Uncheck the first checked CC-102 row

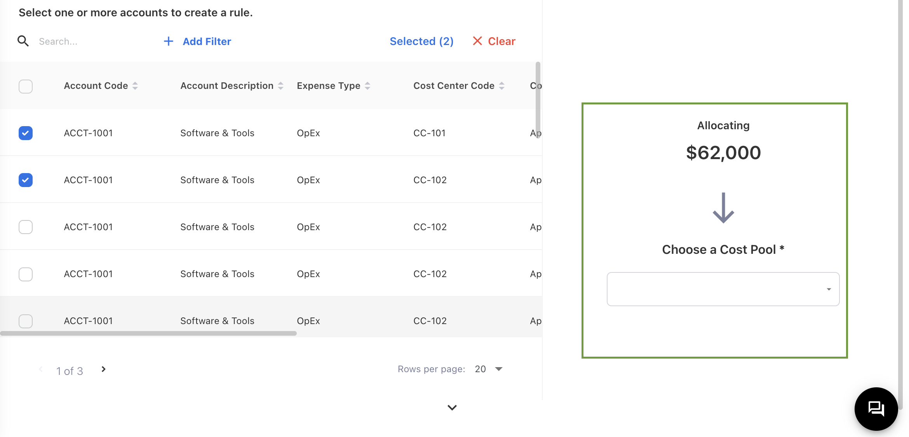point(26,180)
